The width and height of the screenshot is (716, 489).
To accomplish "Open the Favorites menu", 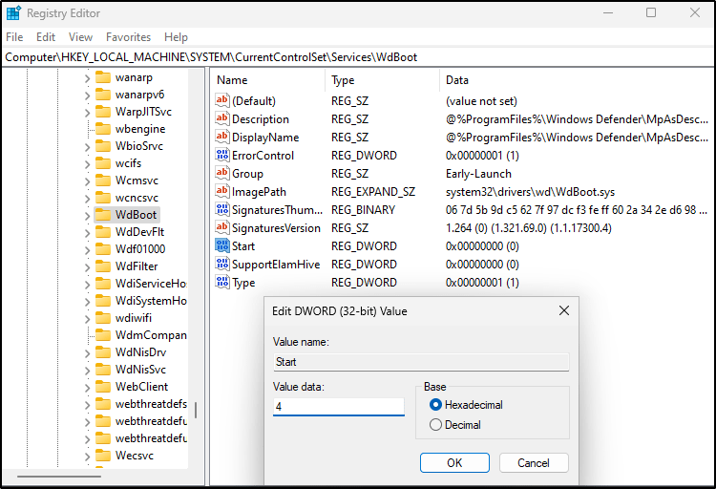I will pyautogui.click(x=128, y=37).
